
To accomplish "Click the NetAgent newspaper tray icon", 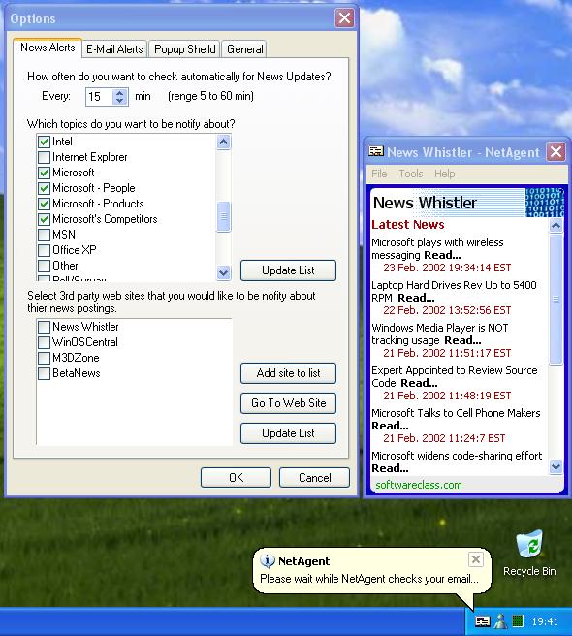I will click(x=483, y=621).
